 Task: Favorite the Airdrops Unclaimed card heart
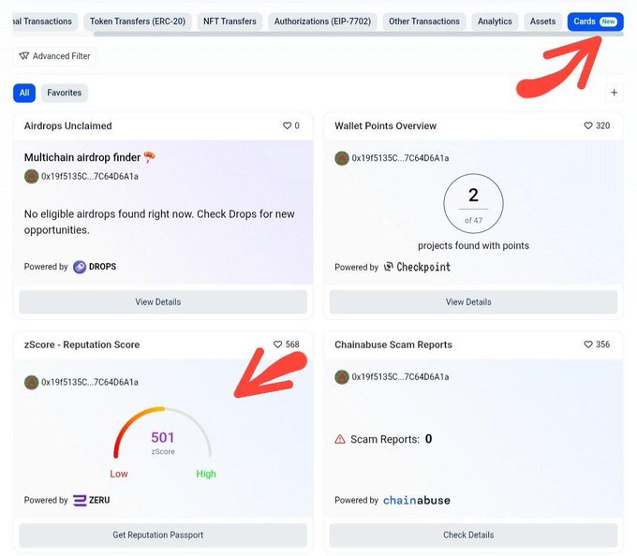287,125
